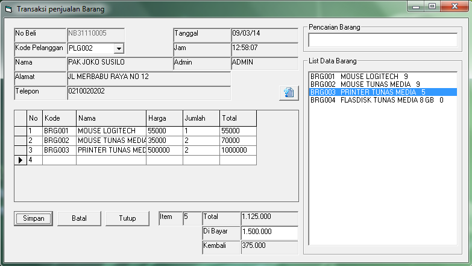
Task: Click the row selector arrow of row 4
Action: point(20,160)
